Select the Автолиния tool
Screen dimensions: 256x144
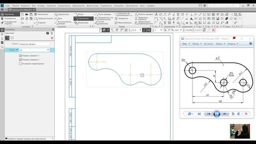point(41,14)
